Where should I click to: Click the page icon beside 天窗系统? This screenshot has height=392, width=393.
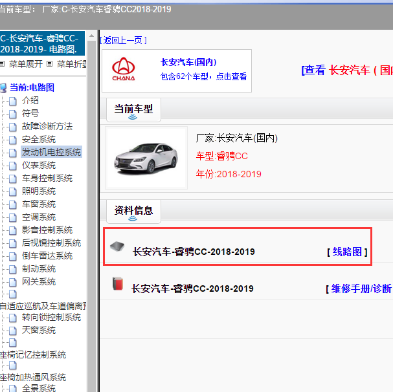point(12,331)
